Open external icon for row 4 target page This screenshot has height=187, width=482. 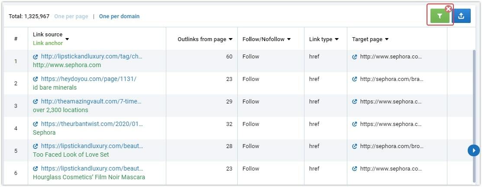coord(354,124)
